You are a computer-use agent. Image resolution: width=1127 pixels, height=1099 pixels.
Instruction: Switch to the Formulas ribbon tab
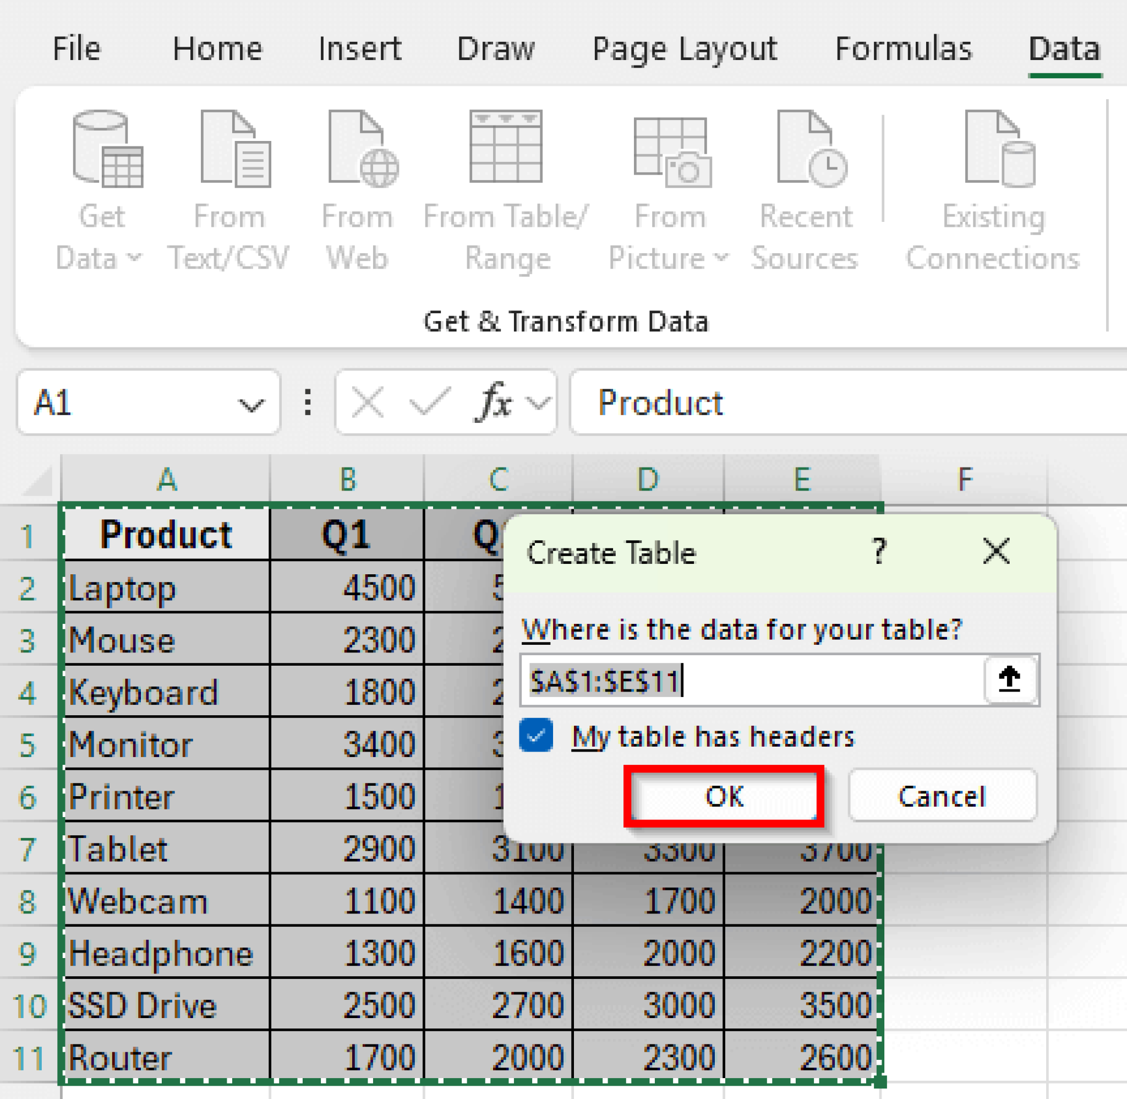click(902, 48)
